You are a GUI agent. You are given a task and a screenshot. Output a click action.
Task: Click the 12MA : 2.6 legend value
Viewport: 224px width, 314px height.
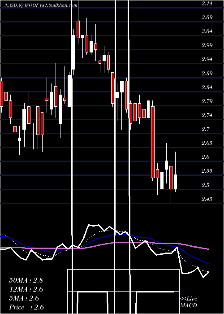point(26,289)
